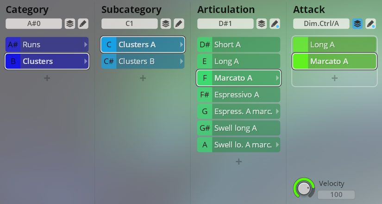Add a new slot under Category
The image size is (382, 204).
pos(47,78)
